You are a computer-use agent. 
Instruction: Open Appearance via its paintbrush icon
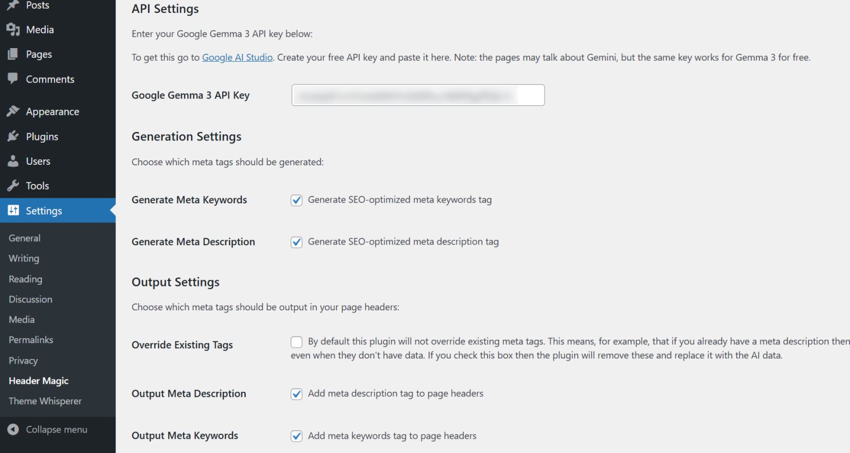click(x=13, y=112)
